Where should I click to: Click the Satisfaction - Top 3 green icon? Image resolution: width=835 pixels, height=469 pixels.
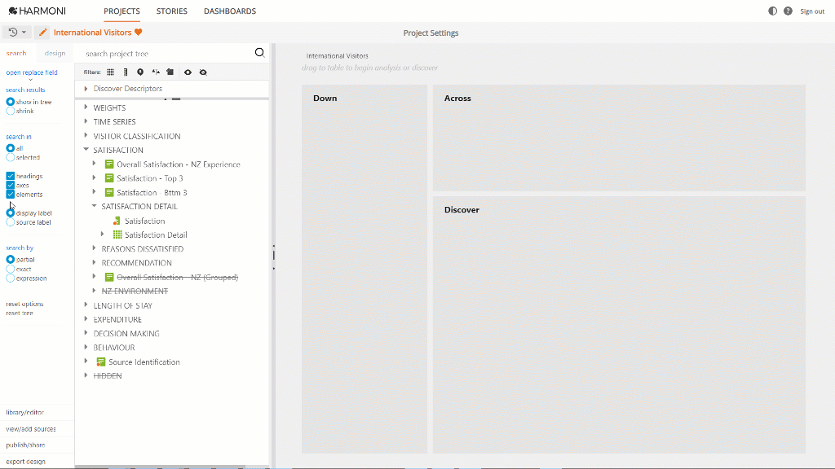[109, 178]
